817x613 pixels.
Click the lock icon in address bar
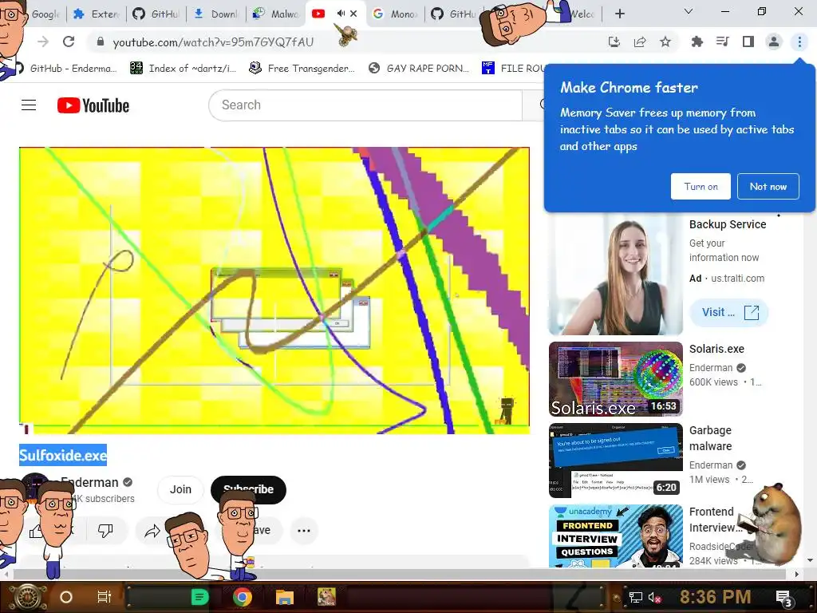(x=100, y=42)
